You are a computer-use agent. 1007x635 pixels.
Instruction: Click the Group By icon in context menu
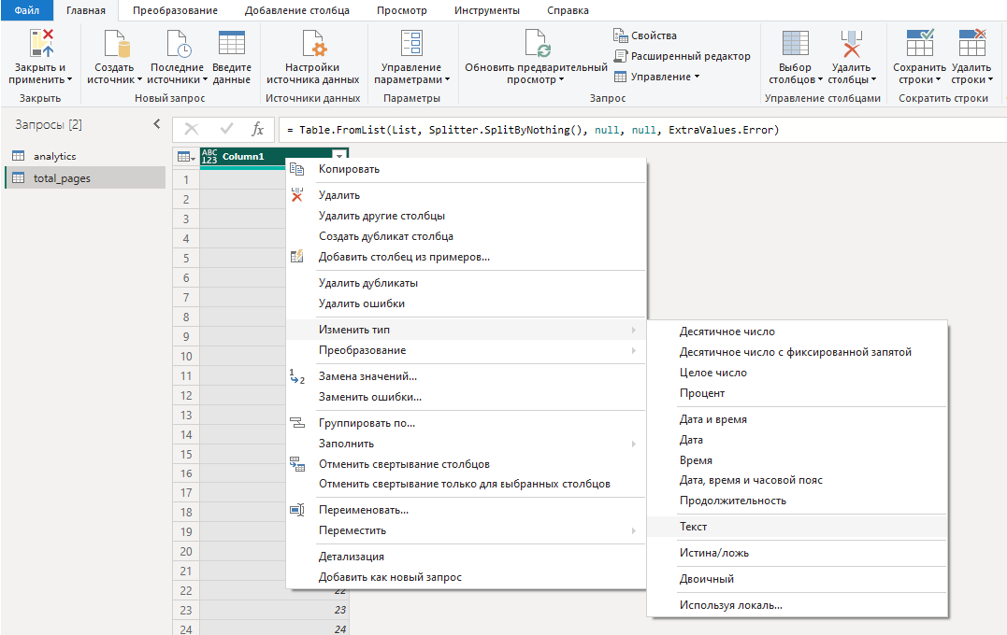coord(296,423)
